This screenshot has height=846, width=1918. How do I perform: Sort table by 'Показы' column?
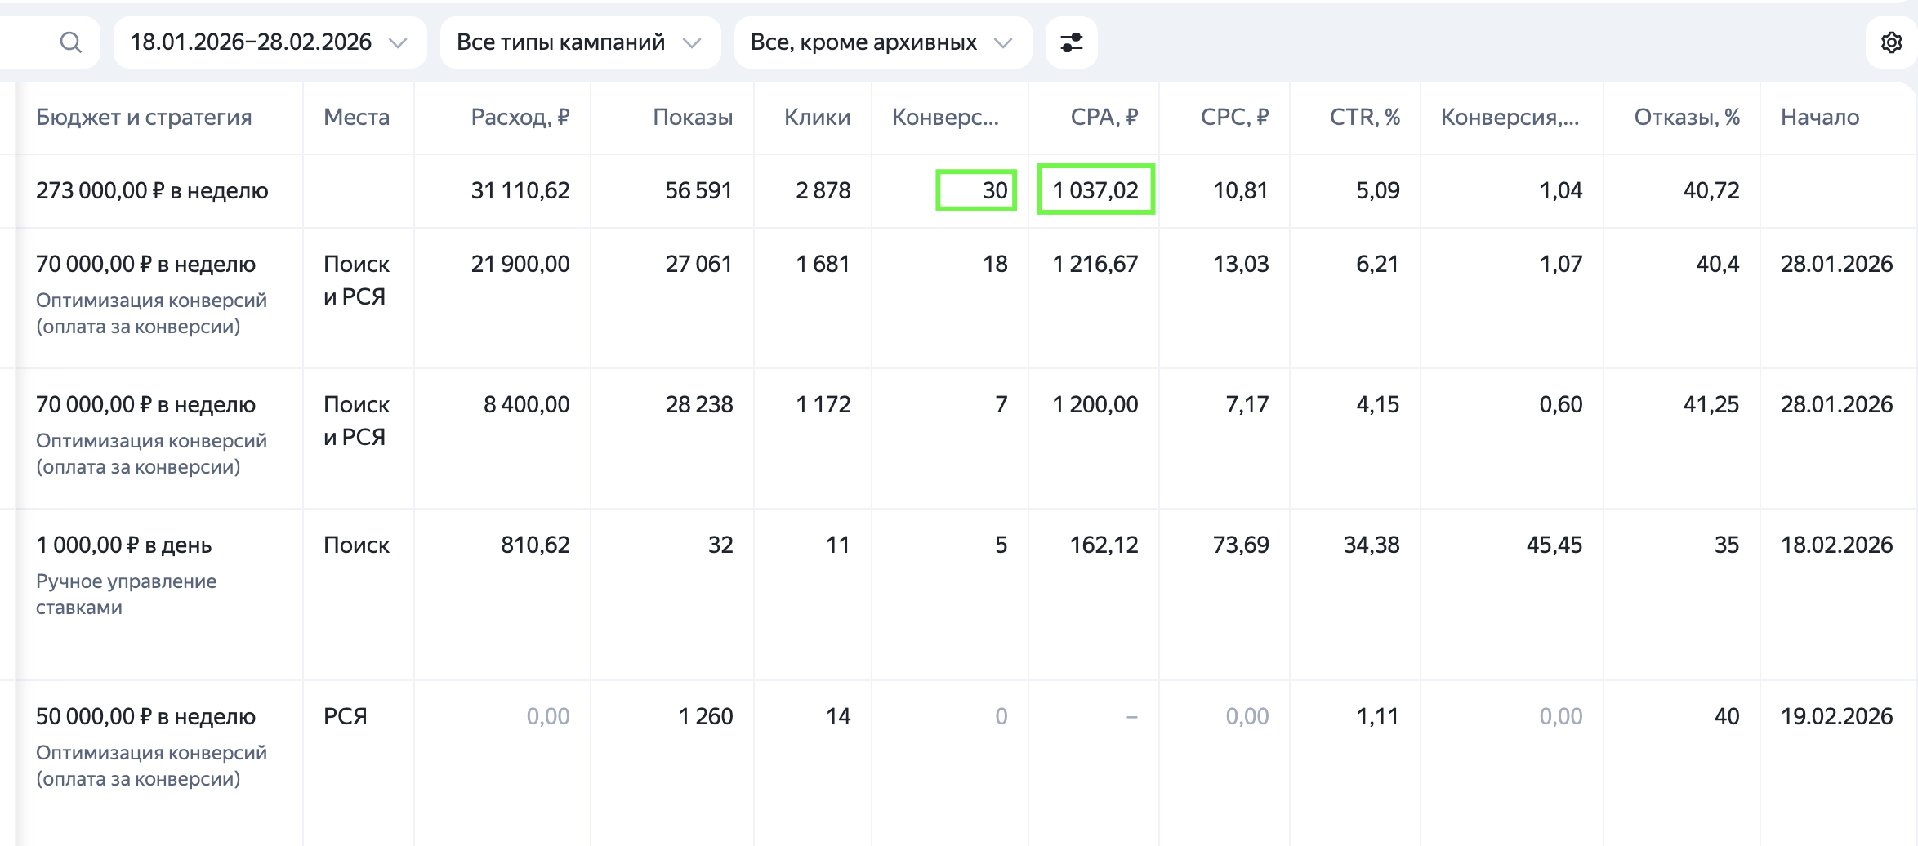(692, 118)
